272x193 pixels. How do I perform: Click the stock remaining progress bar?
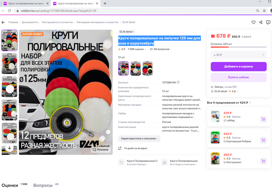click(239, 47)
